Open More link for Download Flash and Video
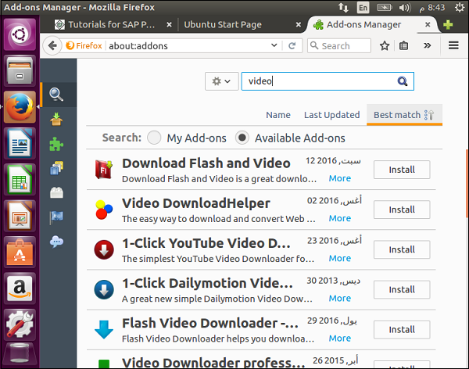 coord(339,178)
